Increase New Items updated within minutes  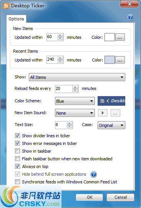[60, 35]
